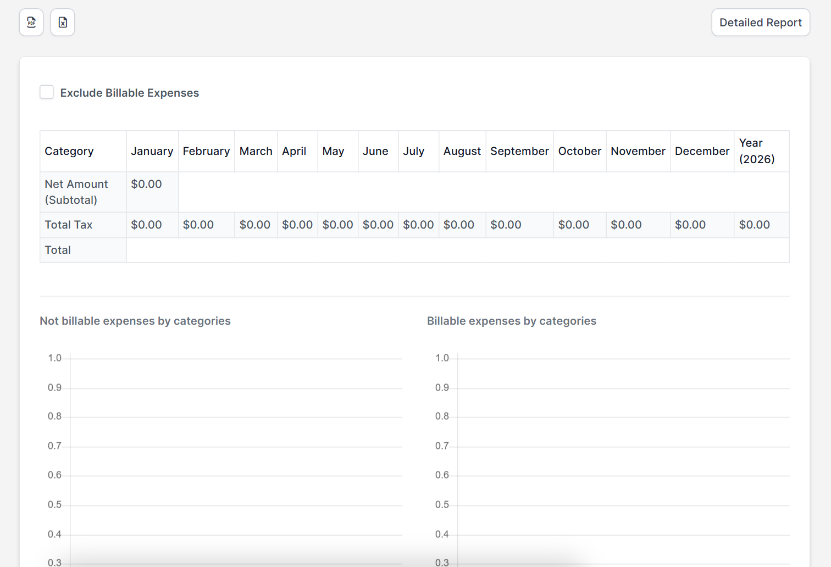Select the Total Tax January $0.00 cell
831x567 pixels.
[x=152, y=225]
